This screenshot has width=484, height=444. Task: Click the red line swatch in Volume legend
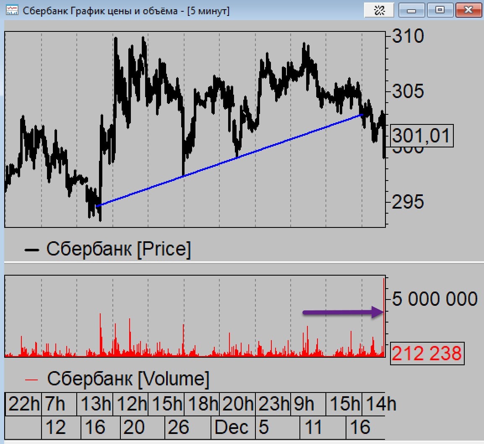pyautogui.click(x=31, y=380)
